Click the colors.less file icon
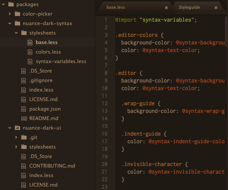The height and width of the screenshot is (190, 228). pyautogui.click(x=30, y=52)
